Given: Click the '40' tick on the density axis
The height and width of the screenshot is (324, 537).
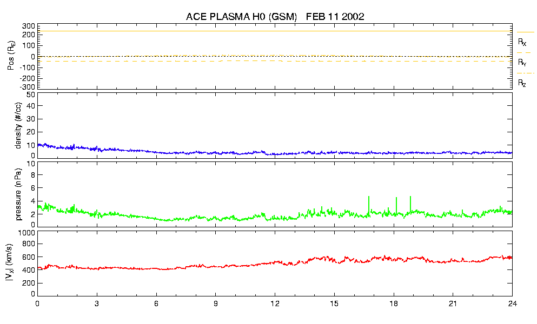Looking at the screenshot, I should 31,106.
